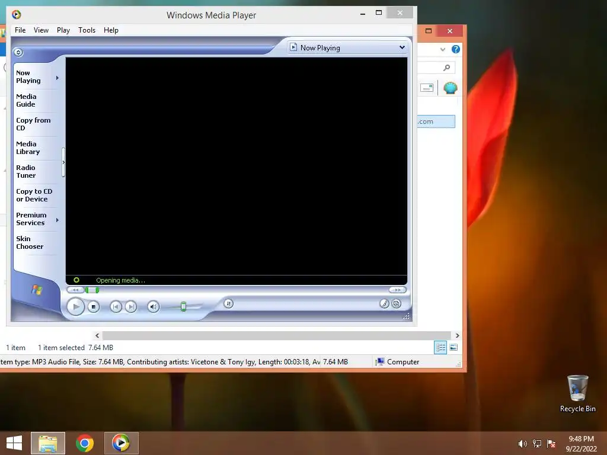607x455 pixels.
Task: Open the Now Playing taskbar section
Action: click(x=28, y=76)
